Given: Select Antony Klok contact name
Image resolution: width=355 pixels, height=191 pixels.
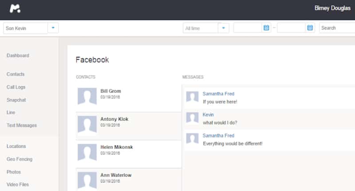Looking at the screenshot, I should click(114, 119).
